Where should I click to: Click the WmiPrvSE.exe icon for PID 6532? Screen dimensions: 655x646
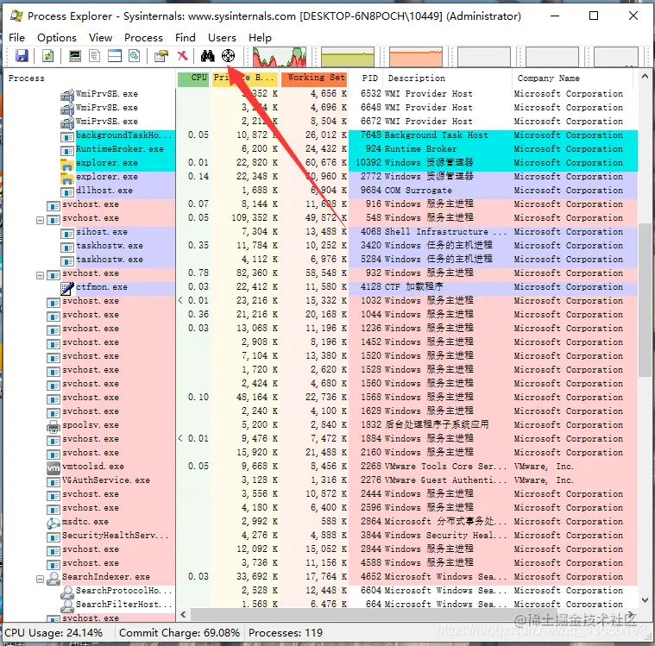(x=66, y=95)
